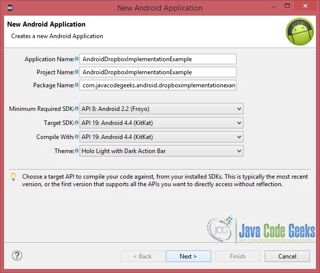Click info icon next to Target SDK
Image resolution: width=320 pixels, height=273 pixels.
(x=76, y=122)
